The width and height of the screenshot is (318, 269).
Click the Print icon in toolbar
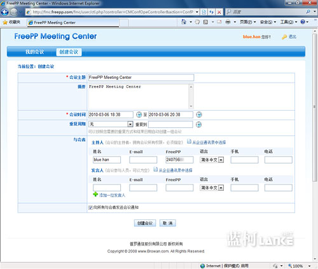click(228, 22)
